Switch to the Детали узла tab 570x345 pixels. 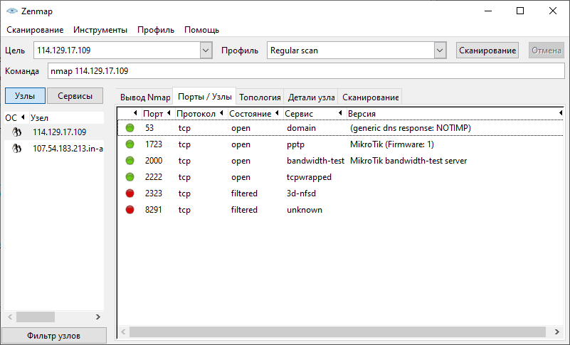311,97
